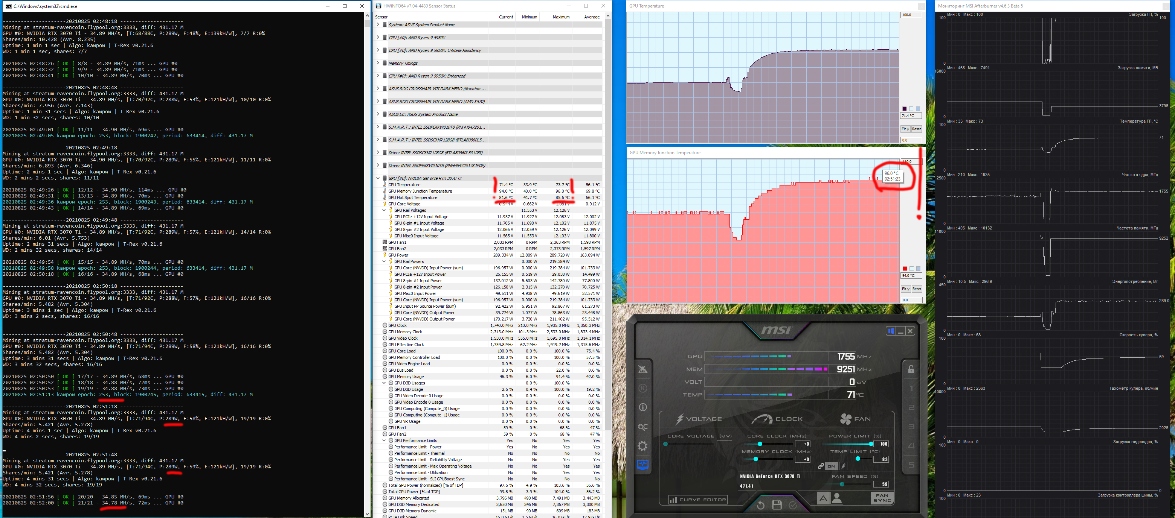Toggle the auto fan 'A' button

(823, 498)
